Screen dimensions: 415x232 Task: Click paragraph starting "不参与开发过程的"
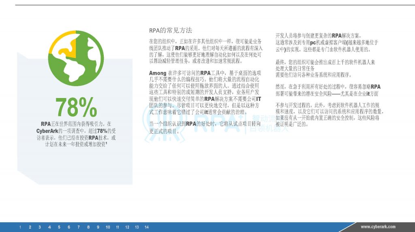(329, 115)
